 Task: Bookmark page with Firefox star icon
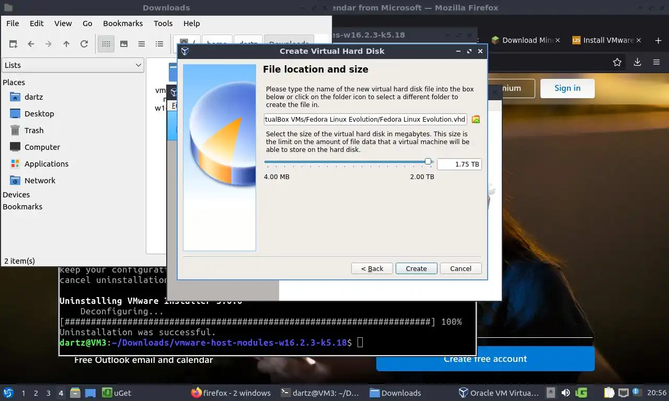617,62
